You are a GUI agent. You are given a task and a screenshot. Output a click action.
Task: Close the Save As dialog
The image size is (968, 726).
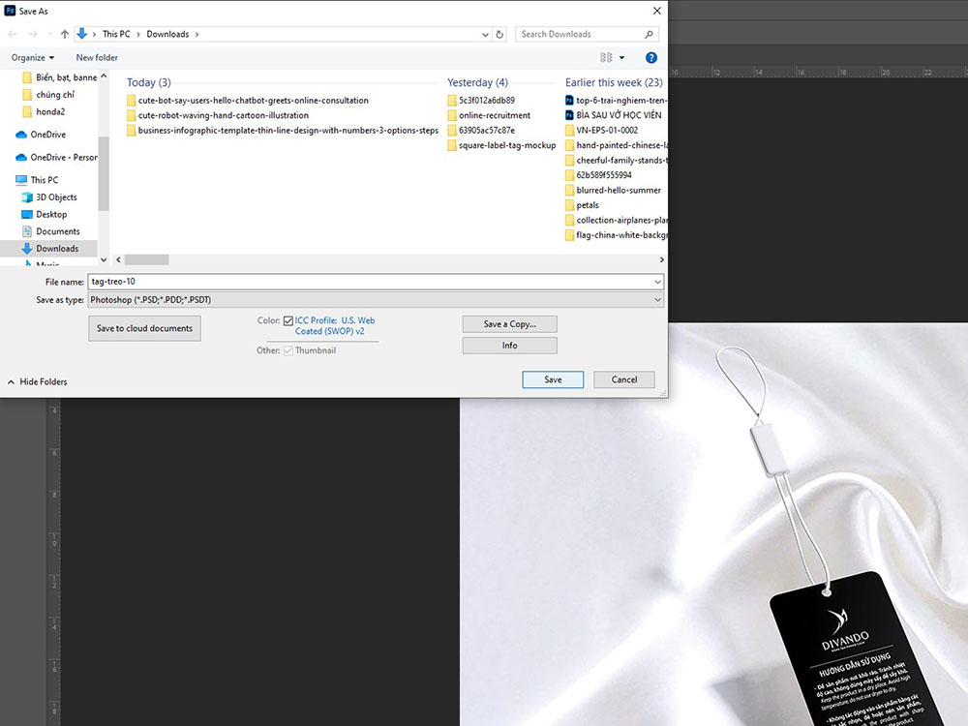657,11
